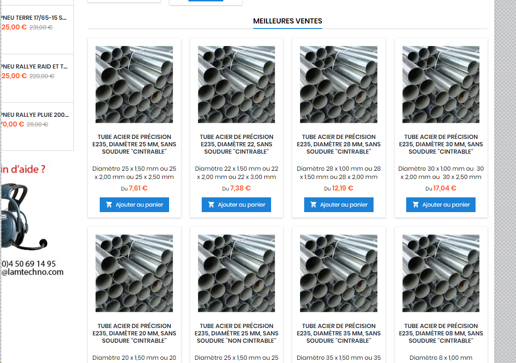
Task: Add the 30 mm tube to cart
Action: click(441, 205)
